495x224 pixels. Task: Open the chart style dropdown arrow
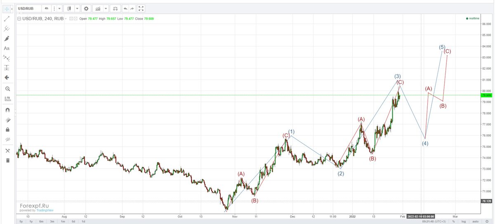pyautogui.click(x=77, y=8)
